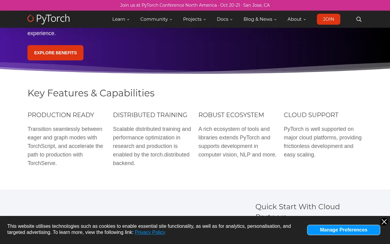The image size is (390, 244).
Task: Expand the Projects menu
Action: pos(194,19)
